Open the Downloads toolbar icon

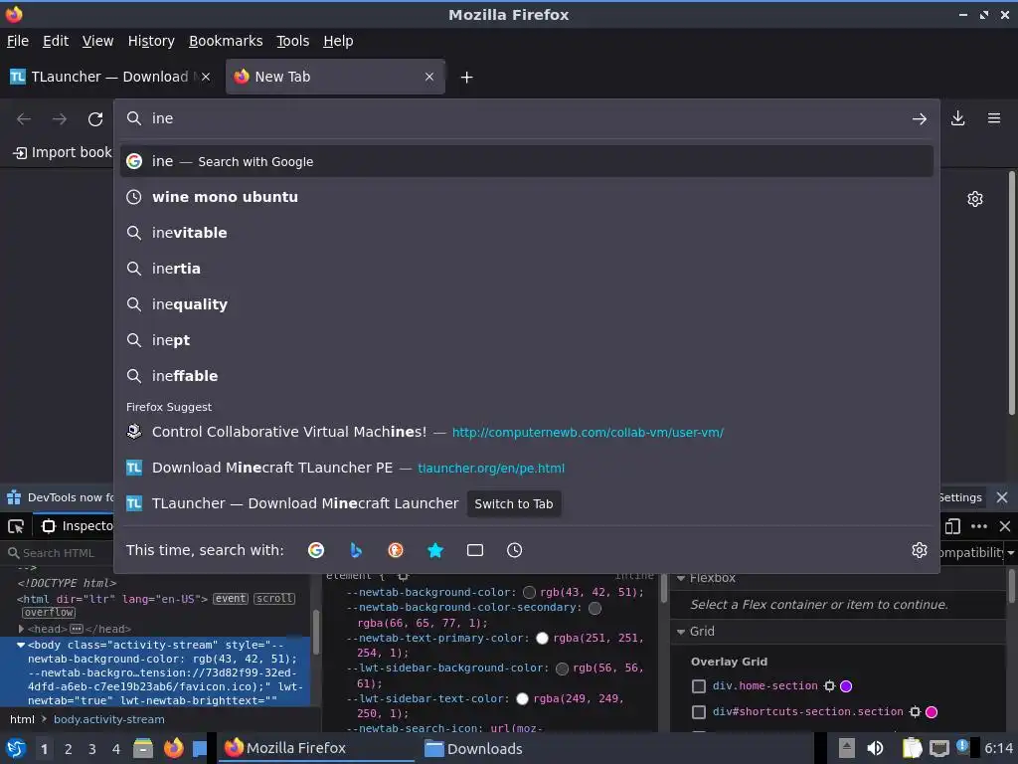click(x=957, y=118)
